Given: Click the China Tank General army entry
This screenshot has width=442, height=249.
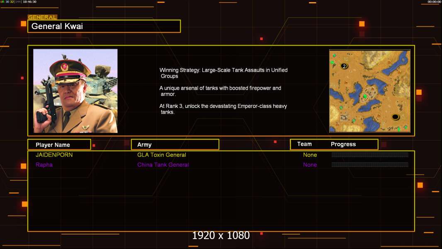Looking at the screenshot, I should coord(163,165).
